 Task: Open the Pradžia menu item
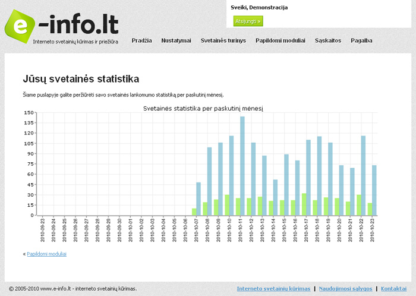tap(141, 40)
